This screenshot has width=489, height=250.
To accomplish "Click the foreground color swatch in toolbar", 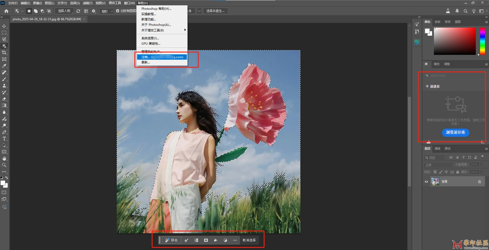I will [3, 183].
